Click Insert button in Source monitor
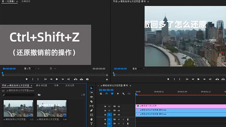 (76, 79)
